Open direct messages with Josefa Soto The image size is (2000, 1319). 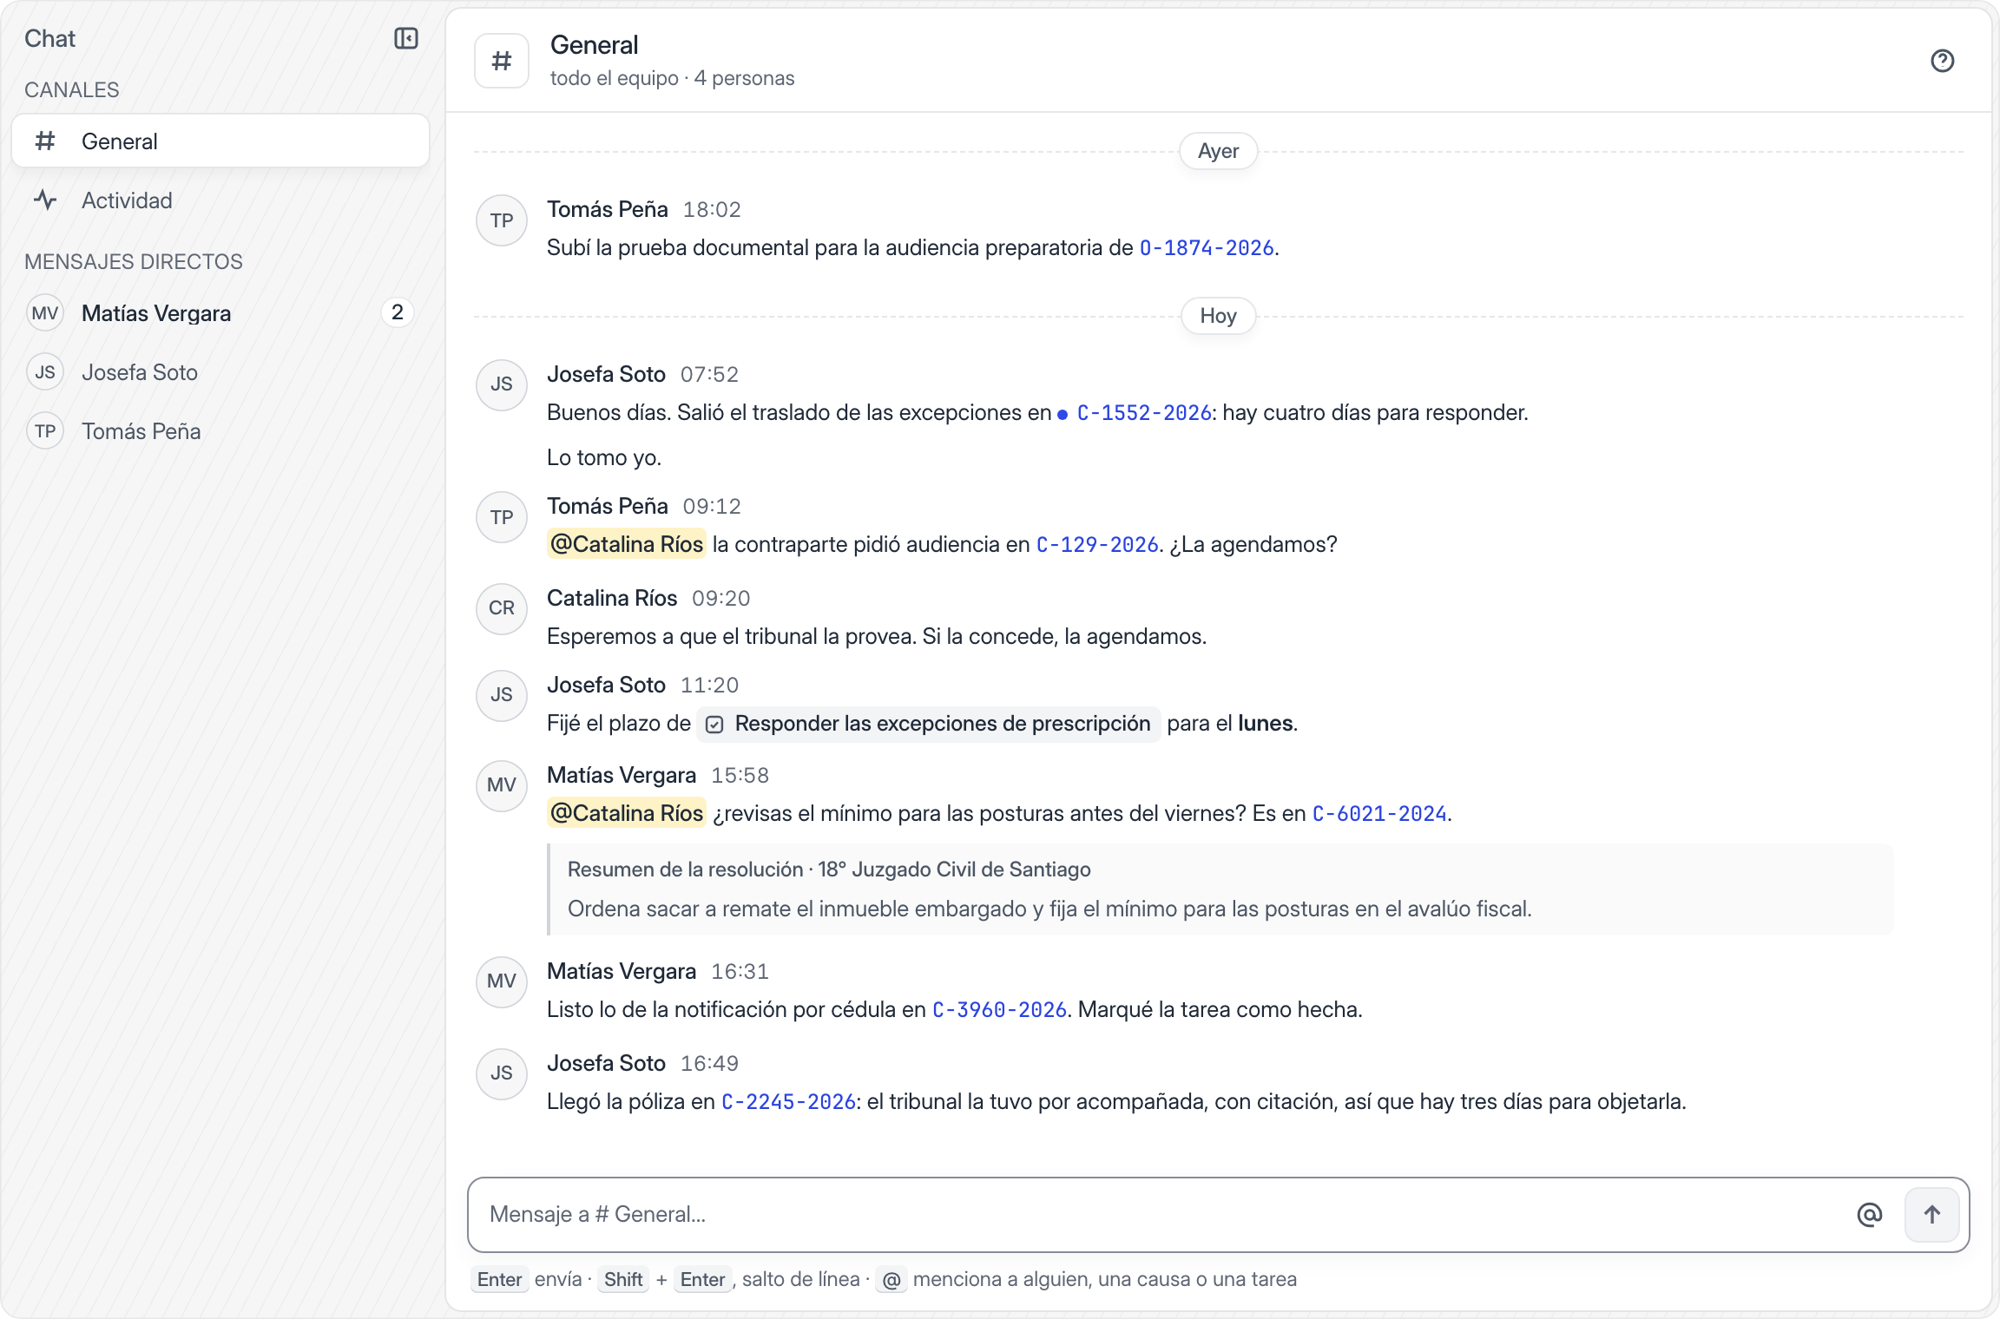(220, 372)
